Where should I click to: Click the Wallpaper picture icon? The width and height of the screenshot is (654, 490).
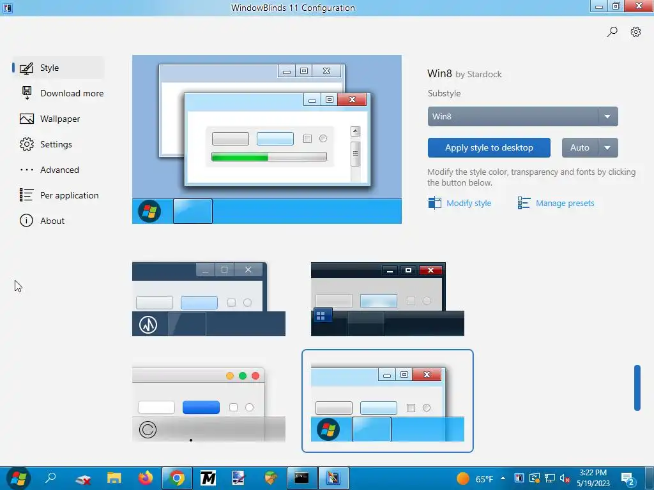coord(27,119)
